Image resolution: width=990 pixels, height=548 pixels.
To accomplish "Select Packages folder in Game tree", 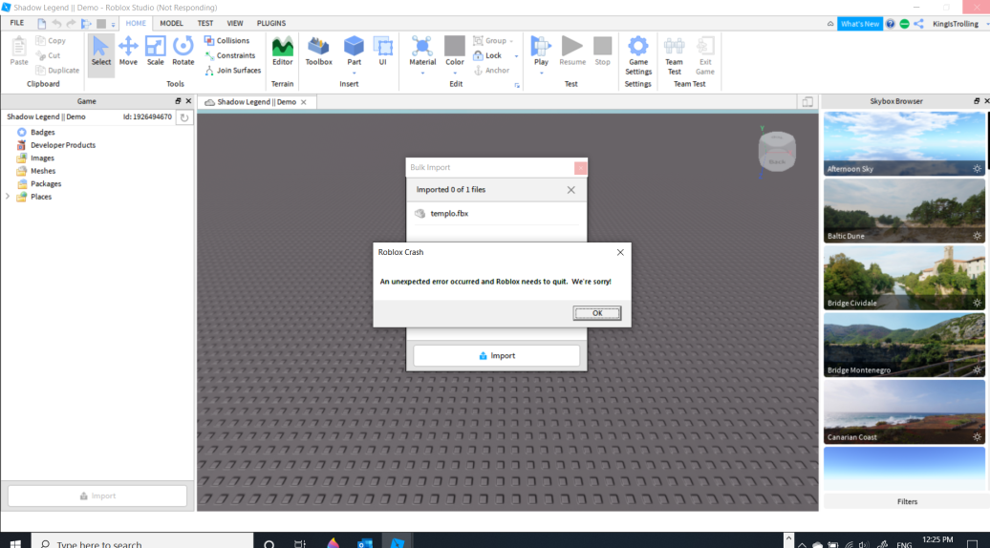I will 39,184.
